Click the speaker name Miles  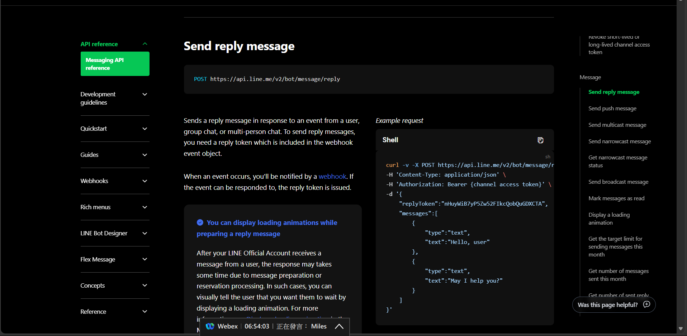(319, 326)
